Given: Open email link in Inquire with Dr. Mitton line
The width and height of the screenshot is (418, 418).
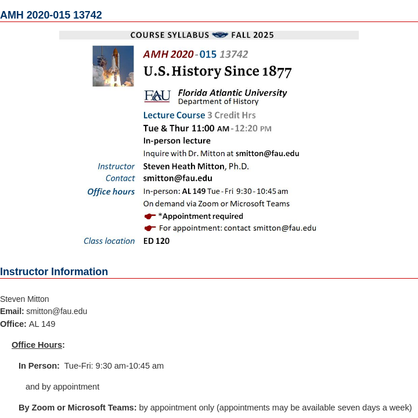Looking at the screenshot, I should pyautogui.click(x=267, y=154).
